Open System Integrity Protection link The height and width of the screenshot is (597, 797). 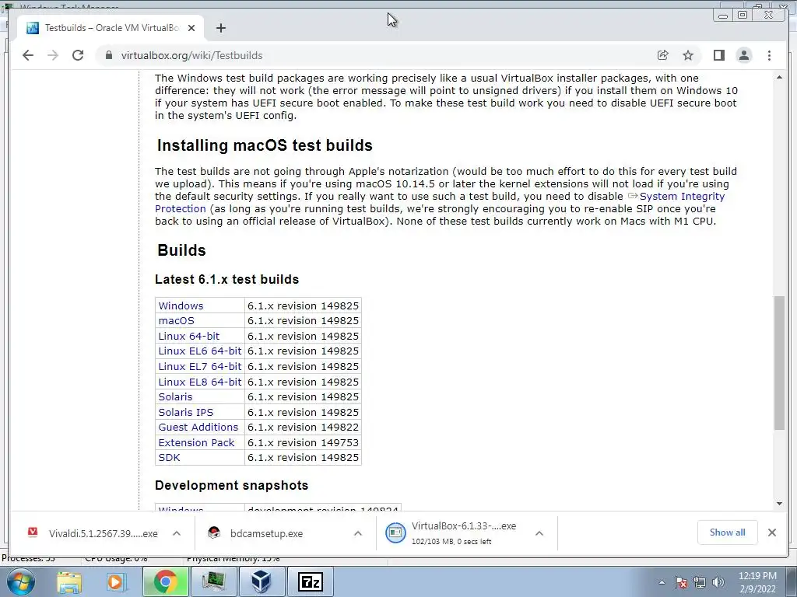pos(682,197)
